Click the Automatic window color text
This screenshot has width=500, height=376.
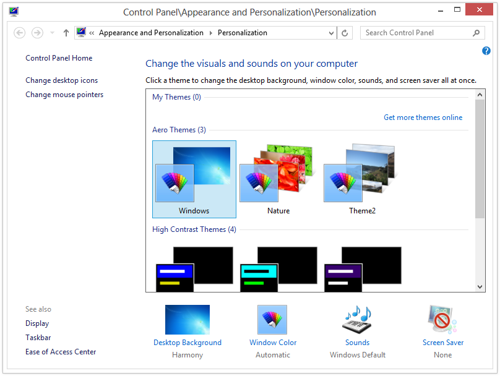(x=273, y=355)
